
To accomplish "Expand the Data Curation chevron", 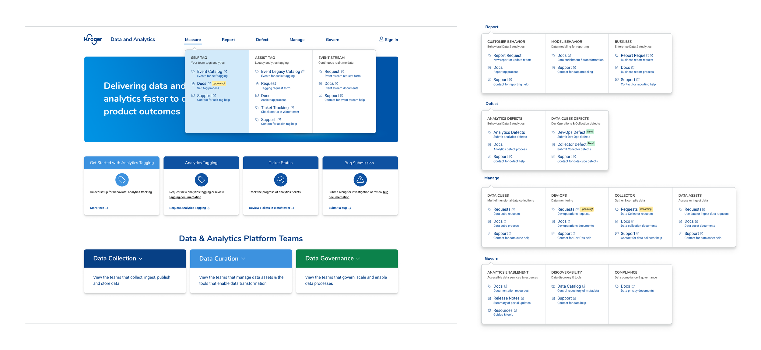I will point(243,259).
